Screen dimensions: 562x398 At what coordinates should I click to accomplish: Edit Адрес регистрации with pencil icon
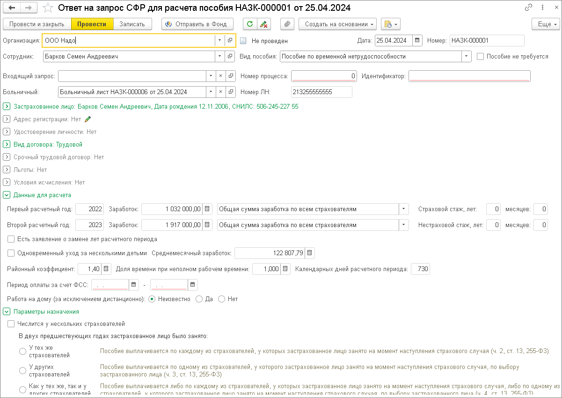(x=88, y=119)
